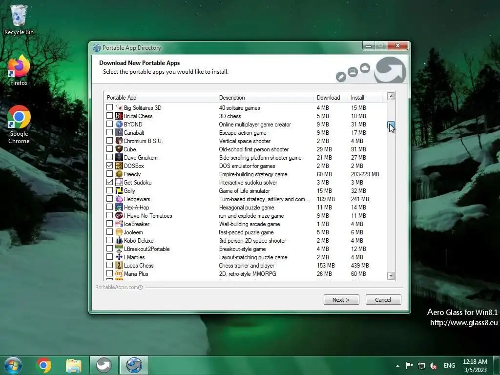Click the I Have No Tomatoes icon
This screenshot has width=500, height=375.
click(119, 215)
